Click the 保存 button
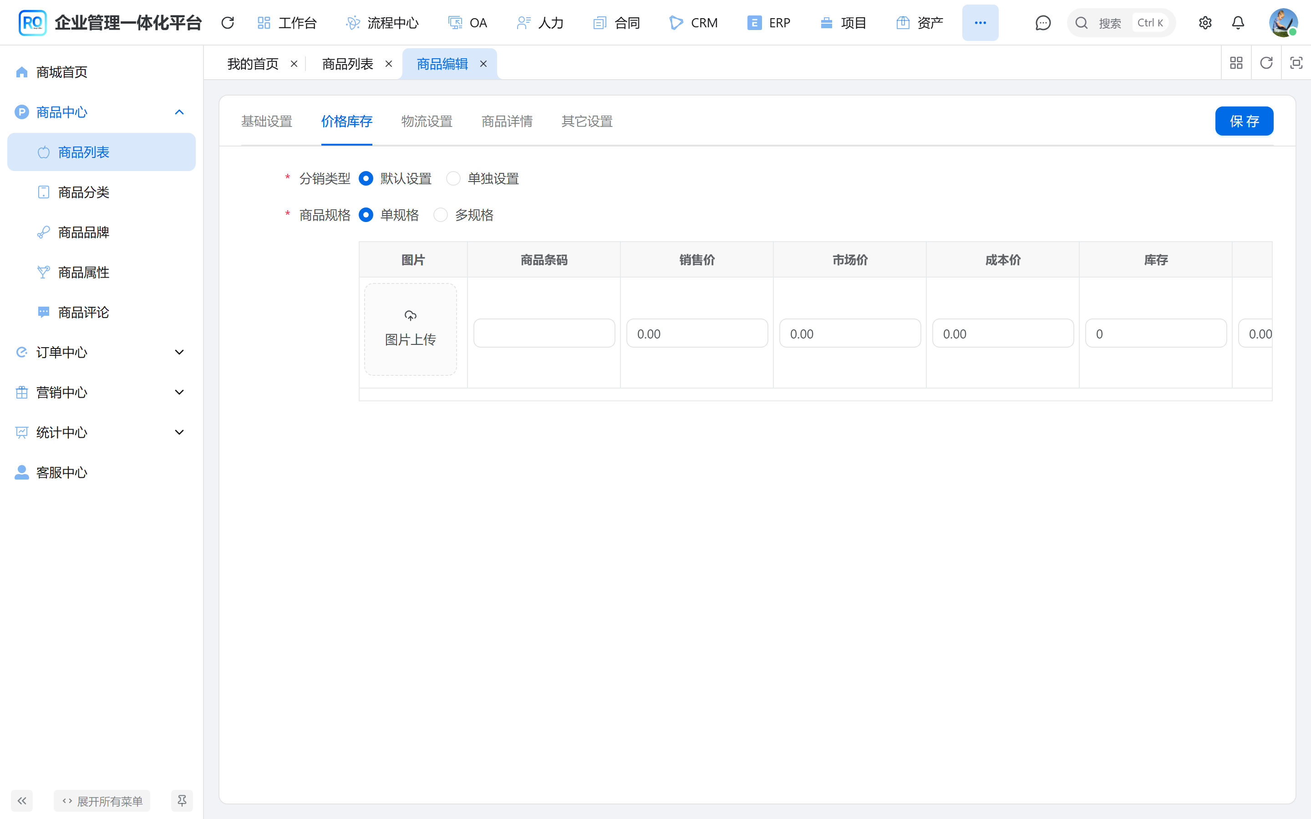1311x819 pixels. click(1244, 121)
